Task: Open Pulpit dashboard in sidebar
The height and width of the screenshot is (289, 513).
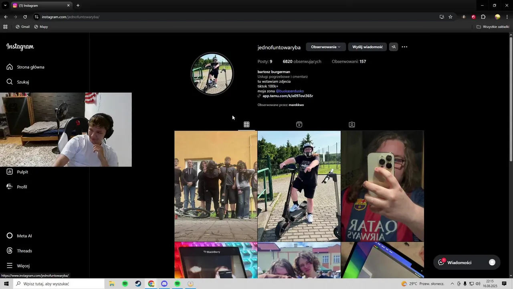Action: (18, 172)
